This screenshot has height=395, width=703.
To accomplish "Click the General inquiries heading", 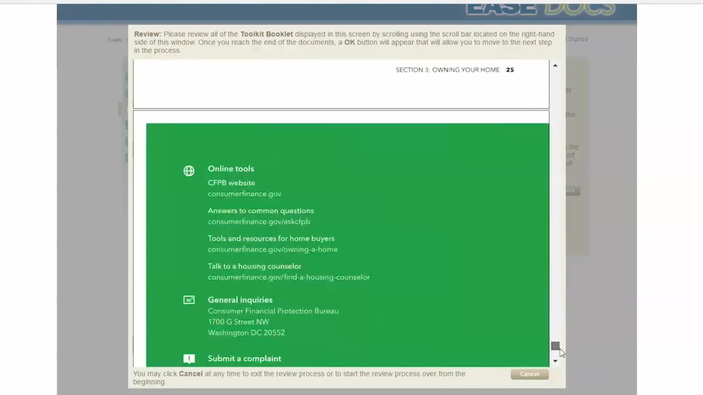I will tap(240, 300).
